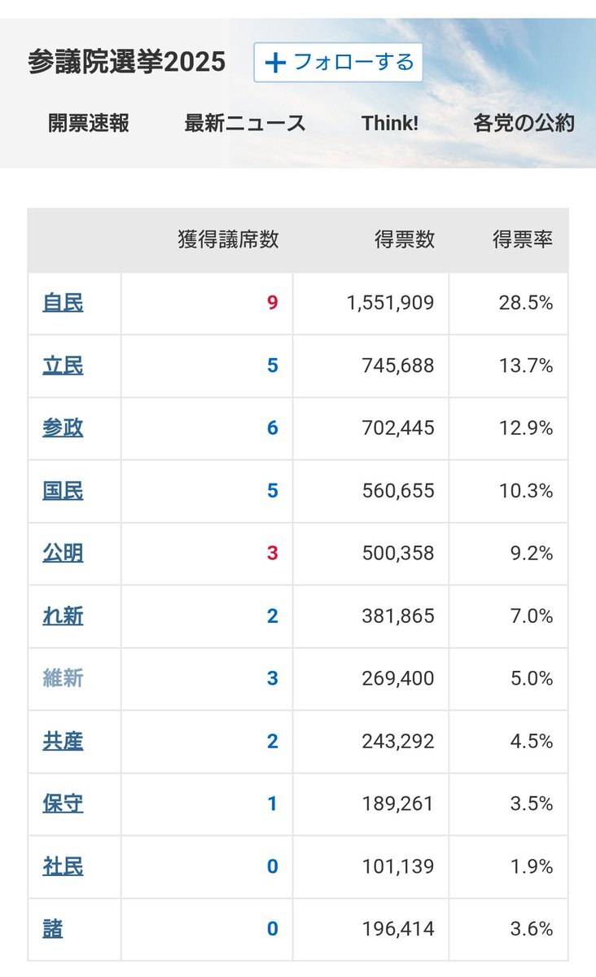Click the 獲得議席数 column header
The height and width of the screenshot is (977, 596).
coord(228,239)
